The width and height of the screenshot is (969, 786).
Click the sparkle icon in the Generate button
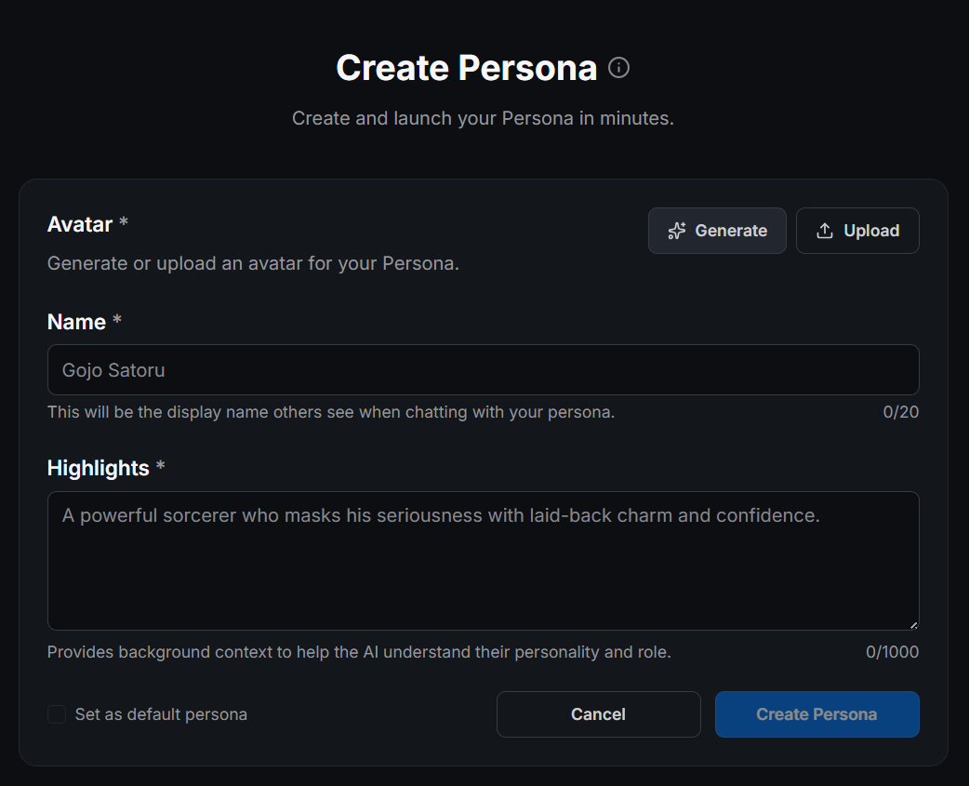(677, 231)
